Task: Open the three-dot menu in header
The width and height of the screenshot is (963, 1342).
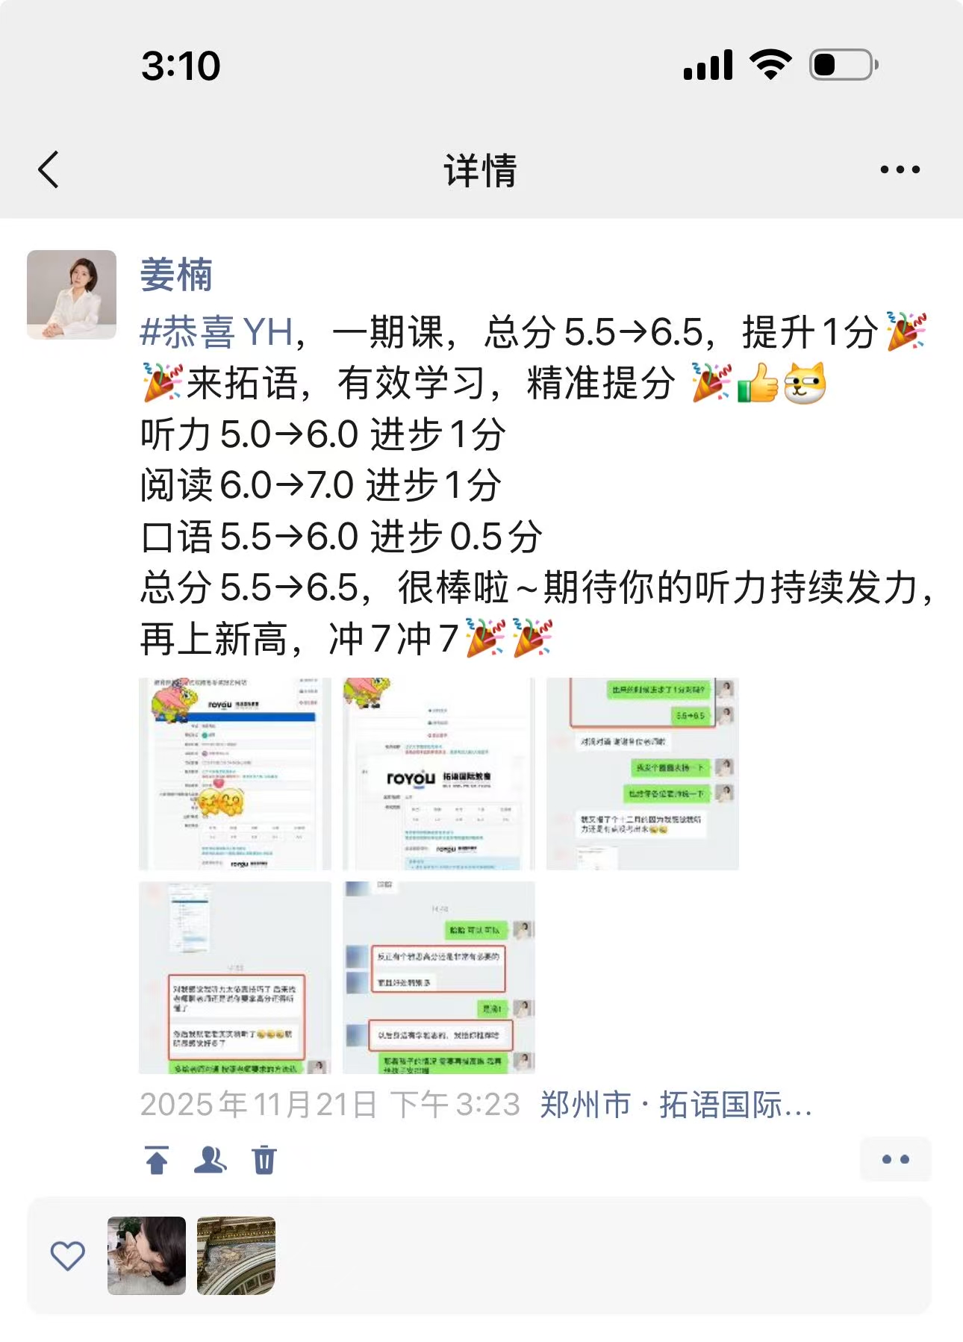Action: coord(900,169)
